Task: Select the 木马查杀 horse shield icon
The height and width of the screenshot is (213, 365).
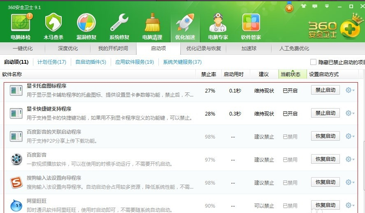Action: [x=53, y=23]
